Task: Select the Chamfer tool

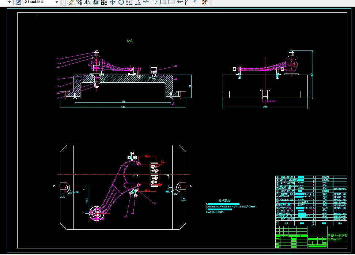Action: (187, 2)
